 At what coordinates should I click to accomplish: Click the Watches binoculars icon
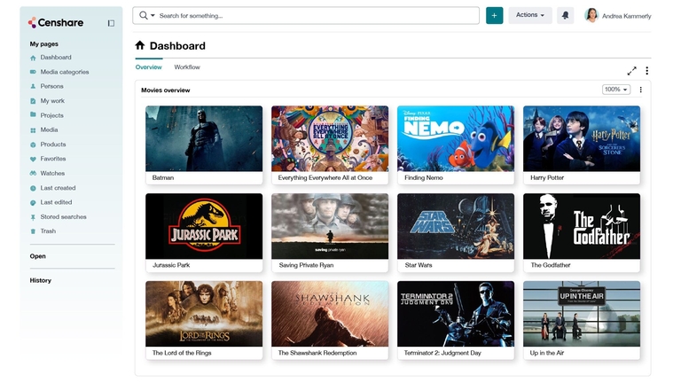click(x=33, y=173)
